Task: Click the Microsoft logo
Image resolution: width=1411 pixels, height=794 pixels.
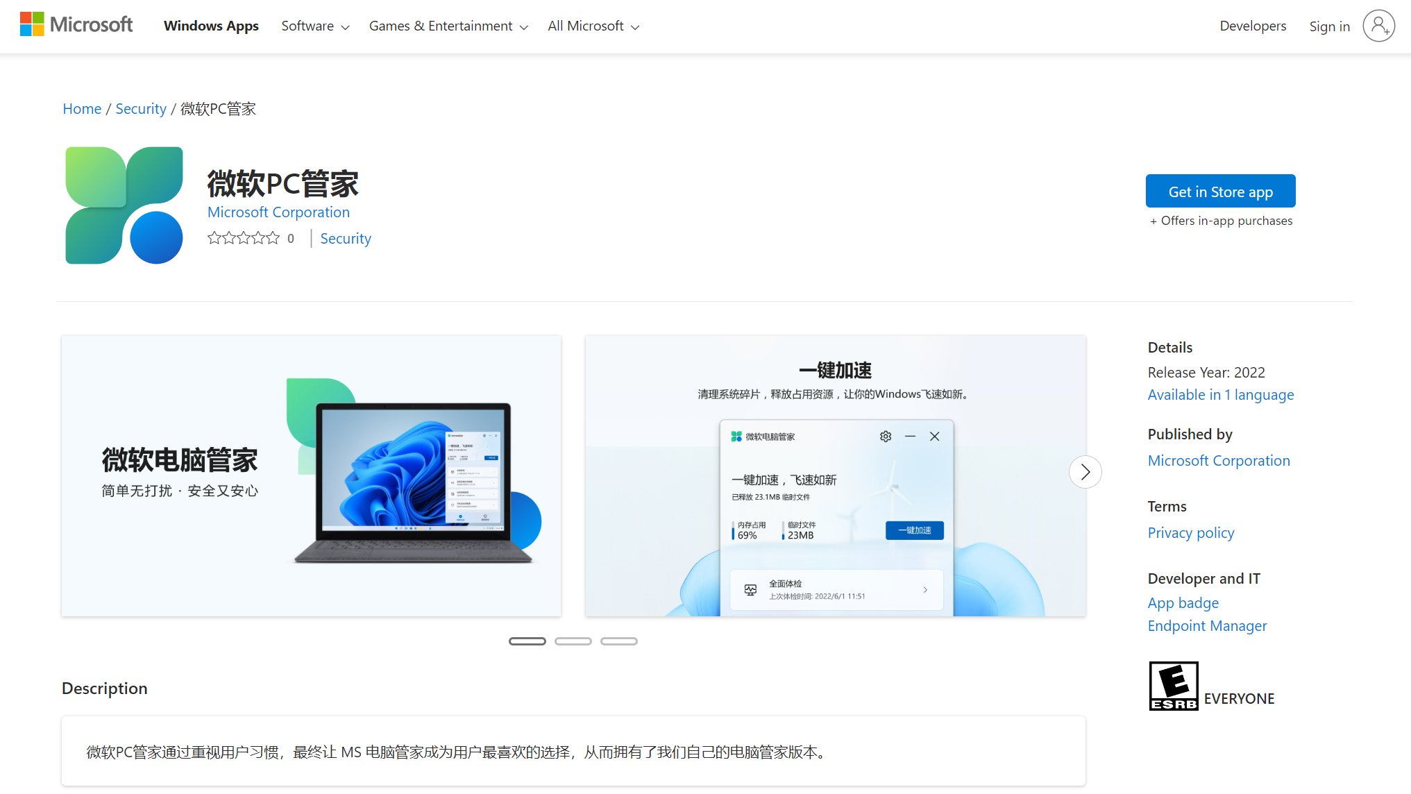Action: [x=76, y=25]
